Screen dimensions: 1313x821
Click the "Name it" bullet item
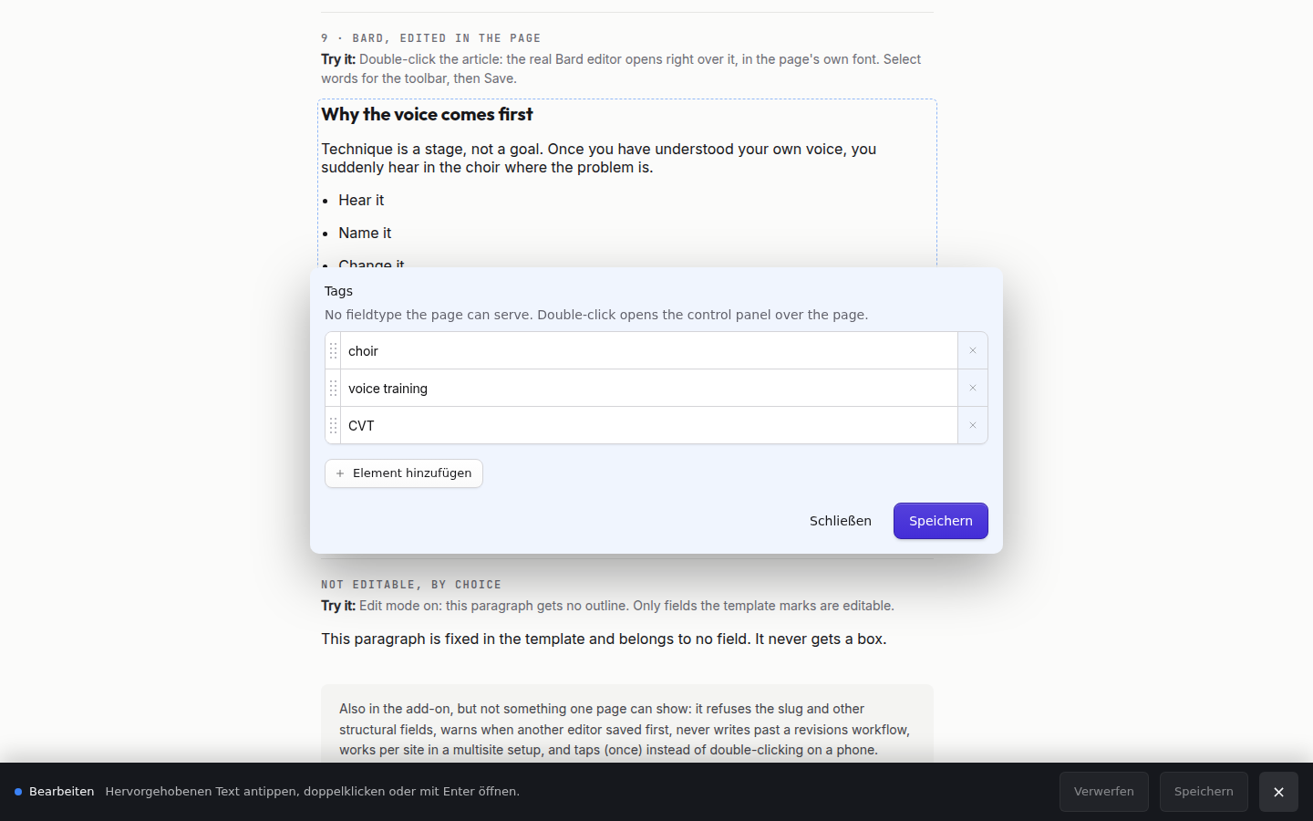365,233
